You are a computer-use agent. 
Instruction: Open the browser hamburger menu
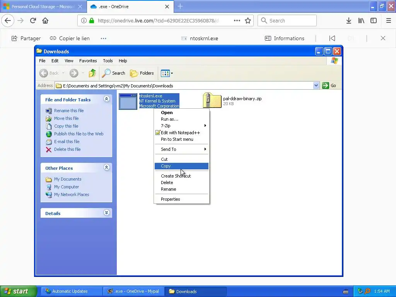(389, 20)
